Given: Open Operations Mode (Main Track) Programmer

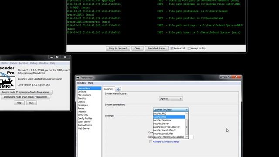Looking at the screenshot, I should pyautogui.click(x=25, y=97).
